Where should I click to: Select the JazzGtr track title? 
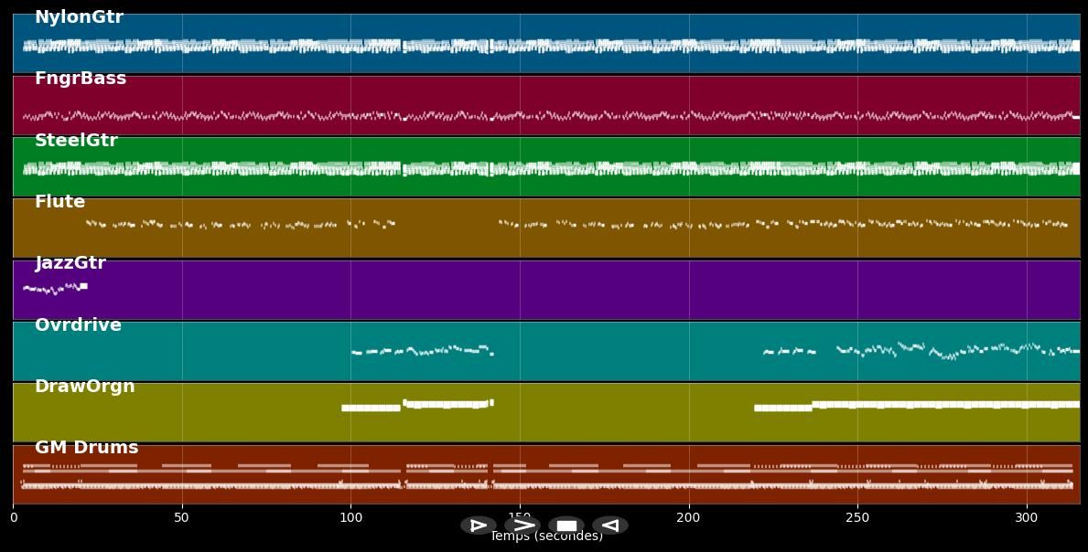(70, 263)
